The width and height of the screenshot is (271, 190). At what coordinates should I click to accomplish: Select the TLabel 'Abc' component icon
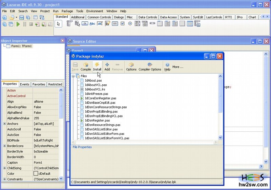(x=92, y=23)
